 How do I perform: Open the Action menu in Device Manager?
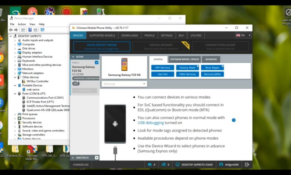[22, 24]
